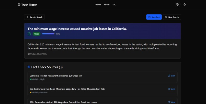Save this fact with Save Fact
Viewport: 206px width, 104px height.
click(154, 17)
